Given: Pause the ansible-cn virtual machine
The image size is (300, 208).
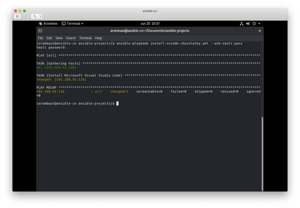Looking at the screenshot, I should (17, 16).
